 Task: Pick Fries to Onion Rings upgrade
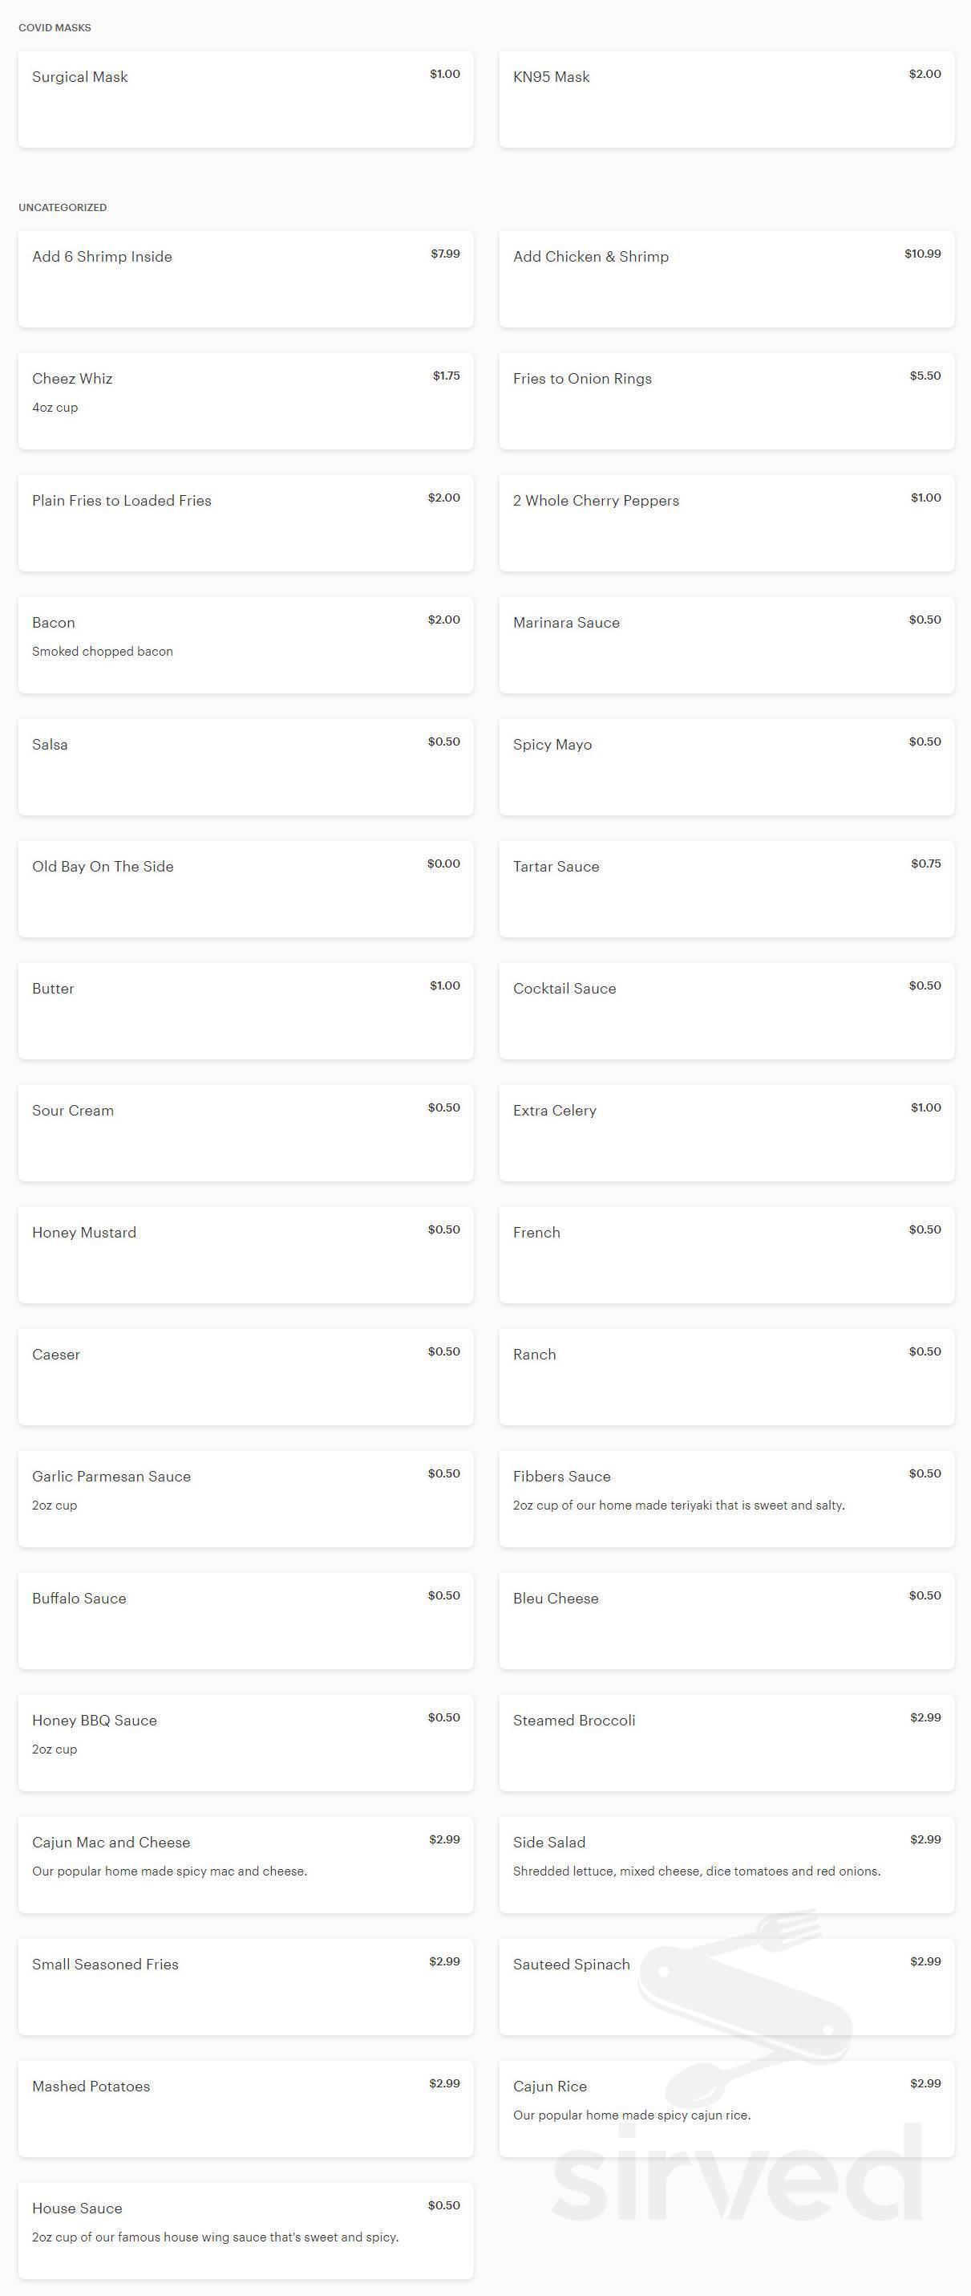pos(726,401)
